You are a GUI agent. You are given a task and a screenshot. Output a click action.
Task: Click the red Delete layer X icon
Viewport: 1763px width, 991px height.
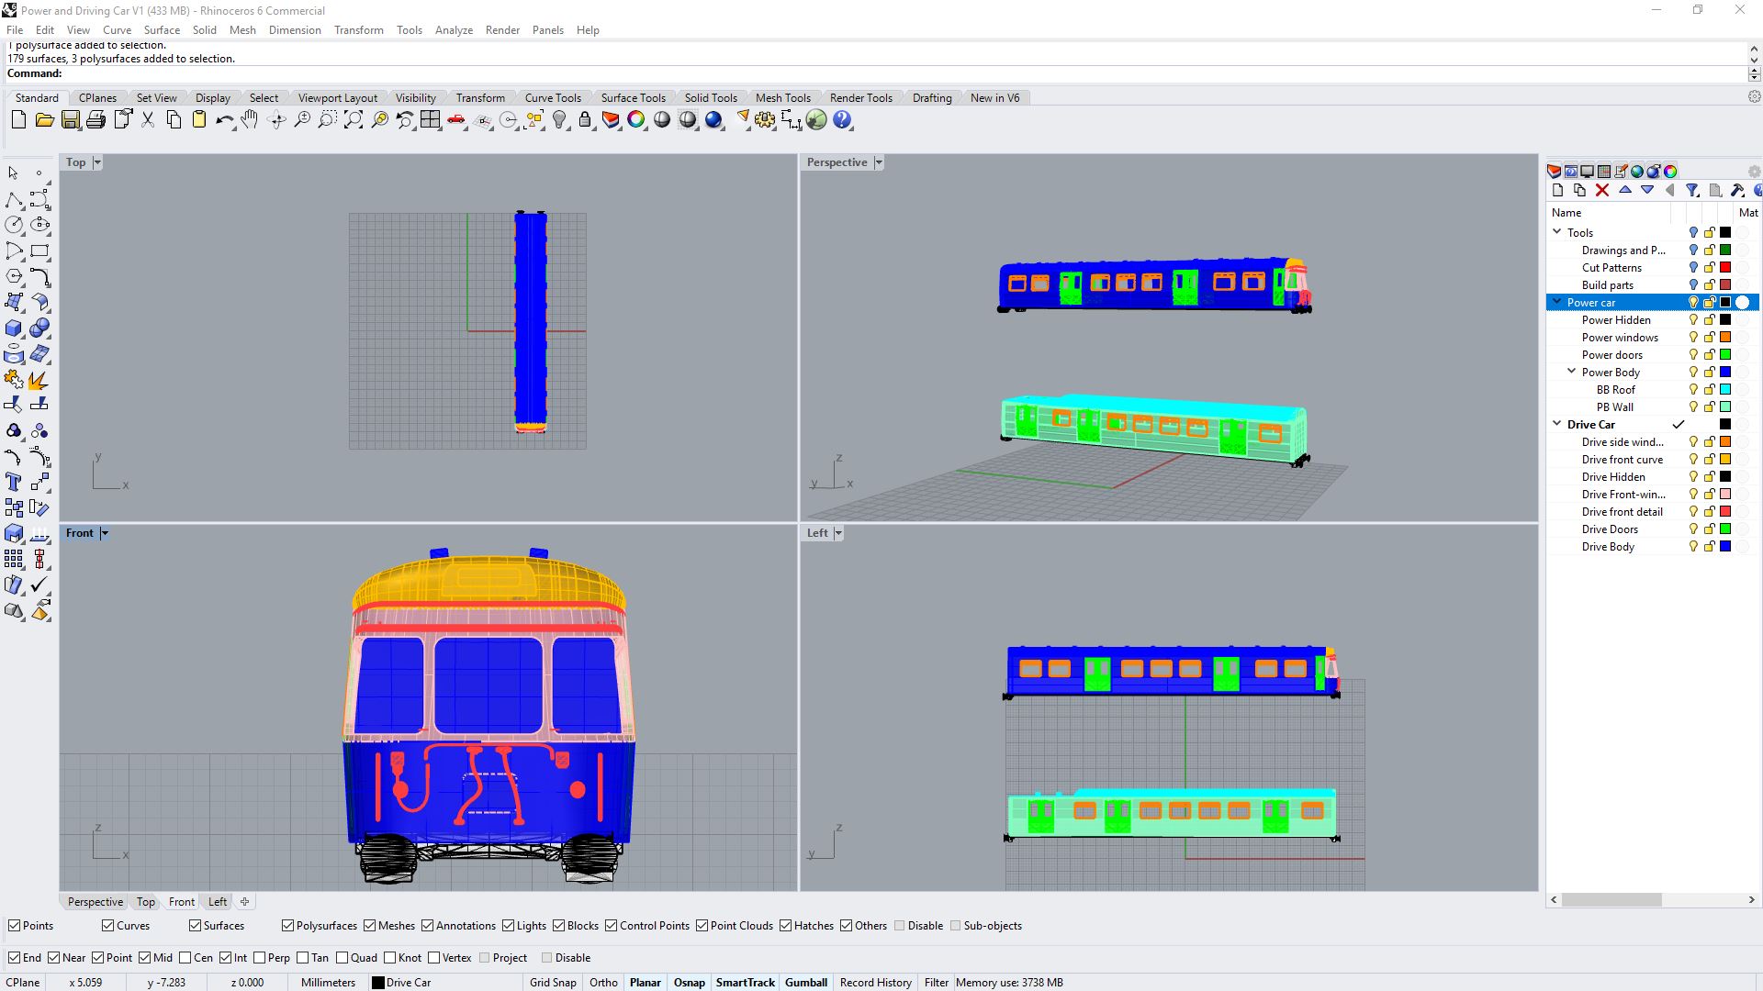[x=1602, y=191]
